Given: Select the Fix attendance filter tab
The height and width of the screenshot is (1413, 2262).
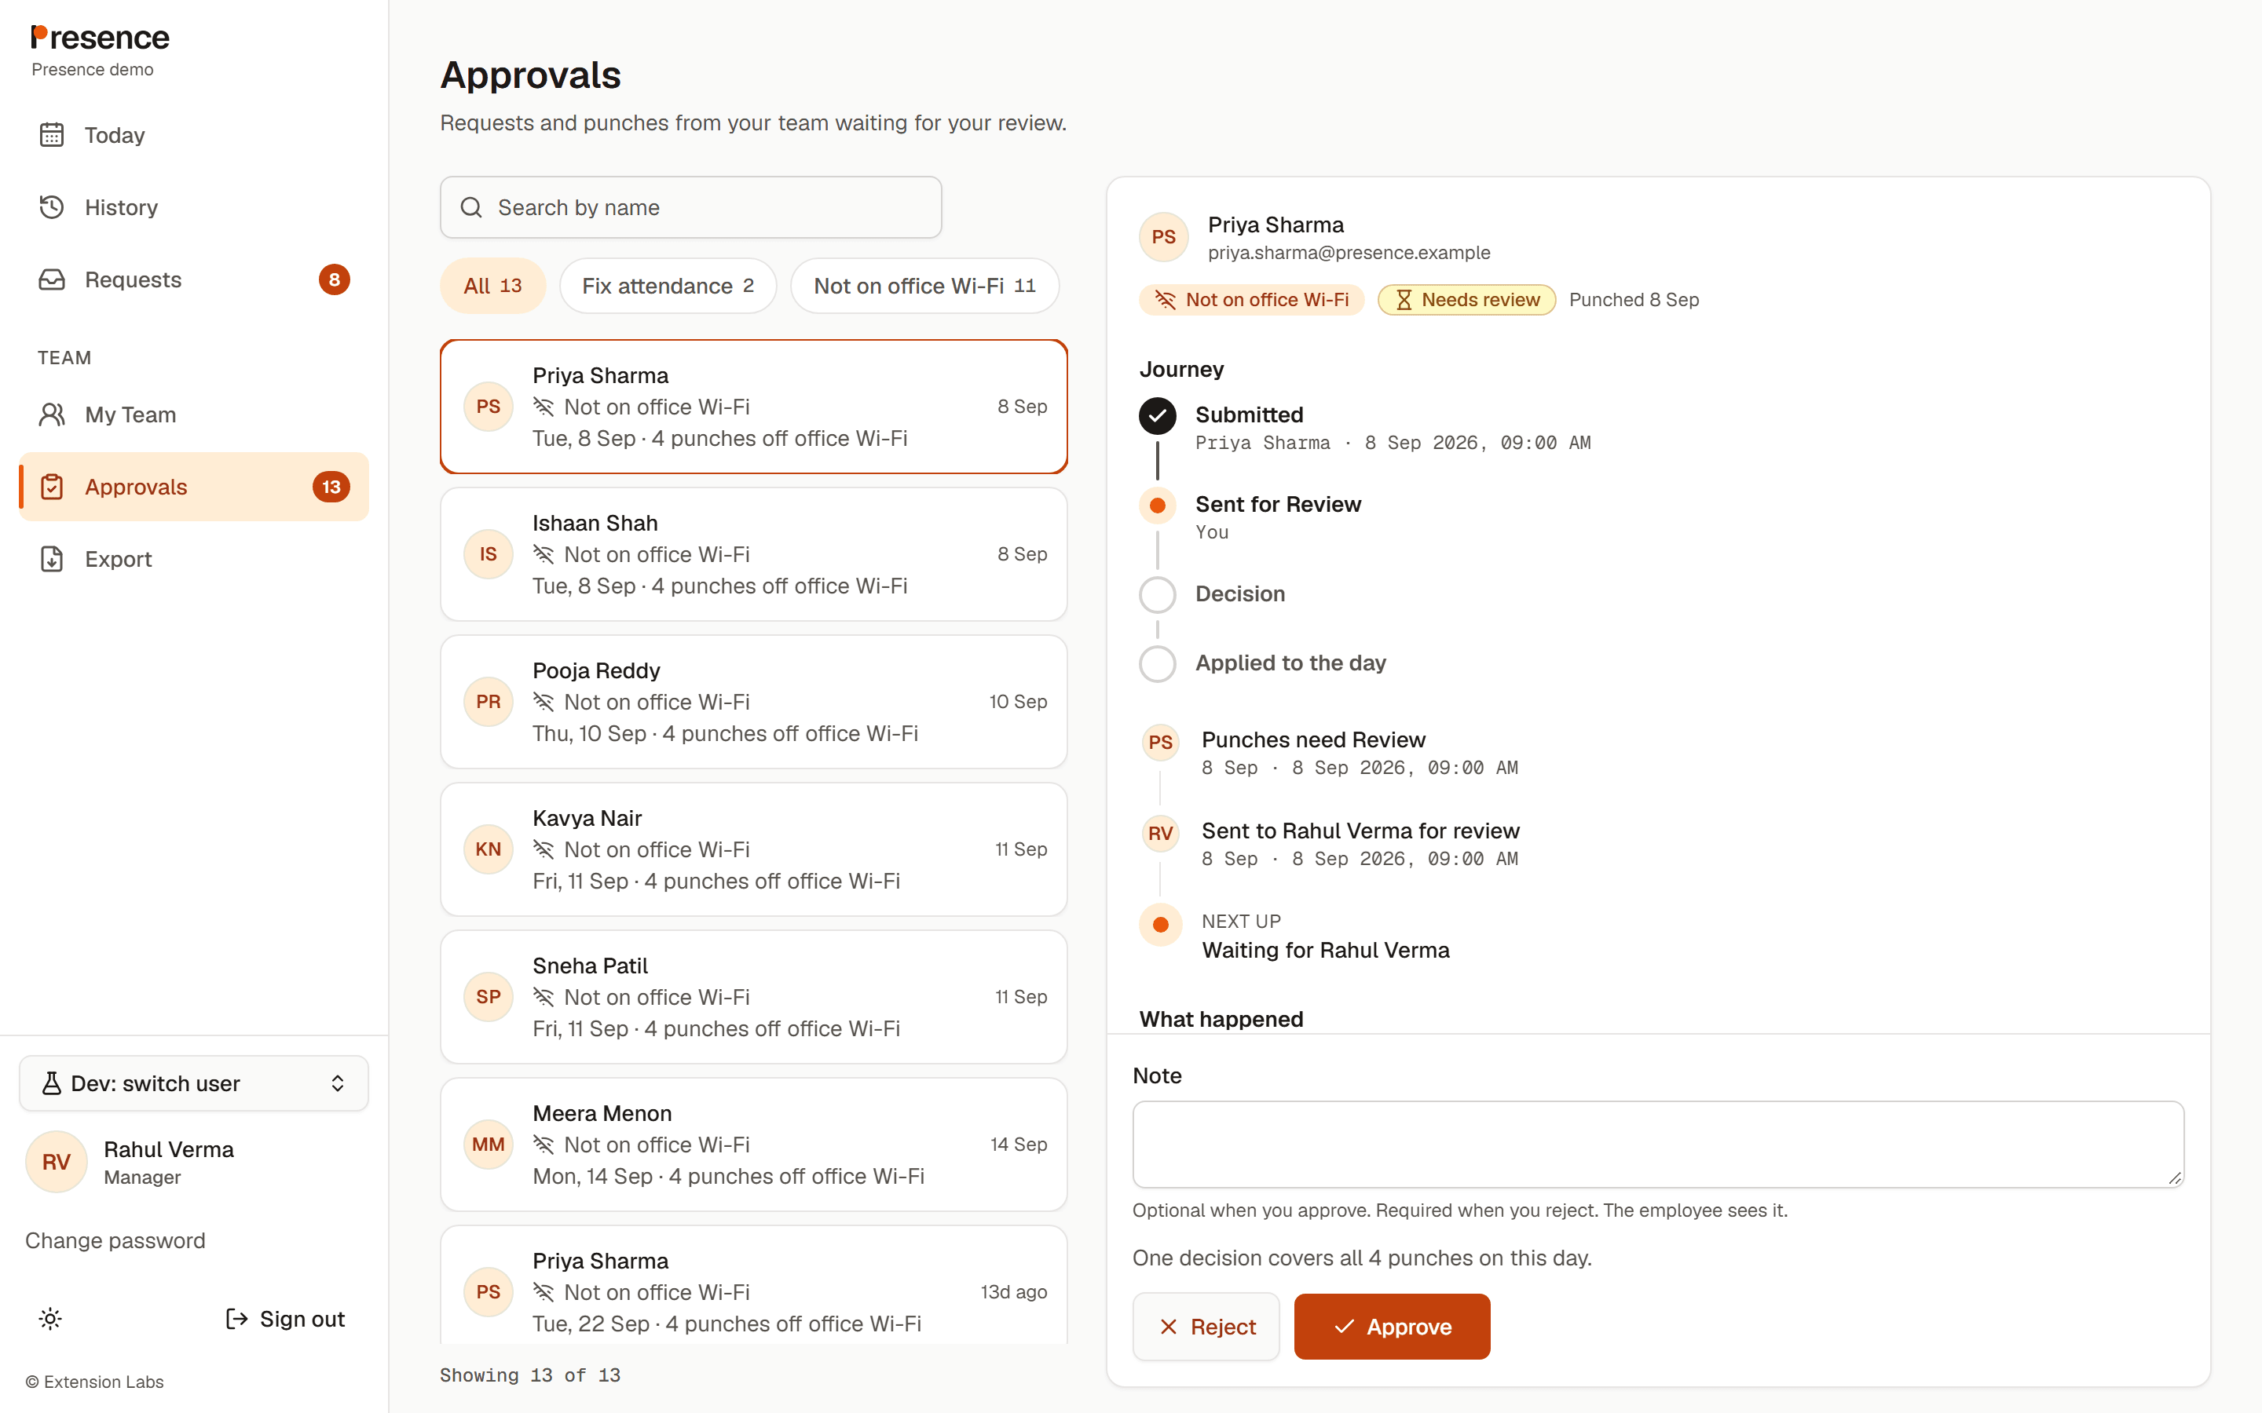Looking at the screenshot, I should (x=668, y=286).
